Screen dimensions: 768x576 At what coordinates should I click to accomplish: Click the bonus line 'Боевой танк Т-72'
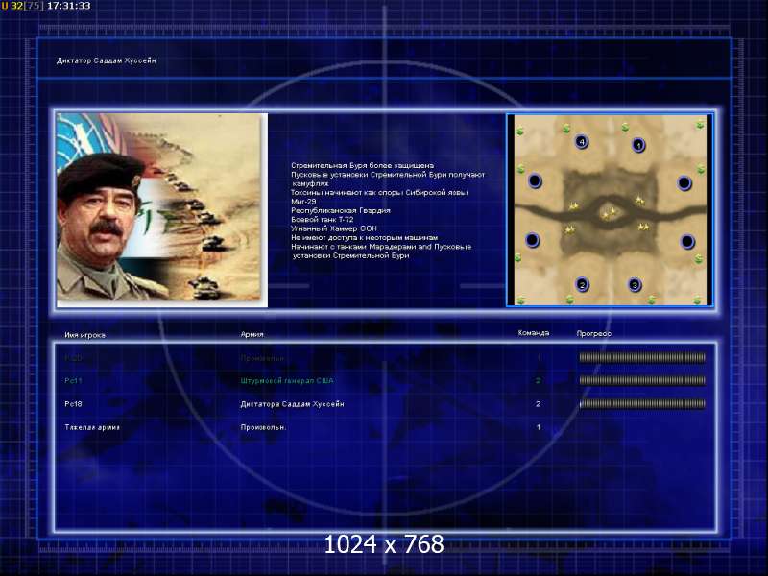tap(322, 220)
